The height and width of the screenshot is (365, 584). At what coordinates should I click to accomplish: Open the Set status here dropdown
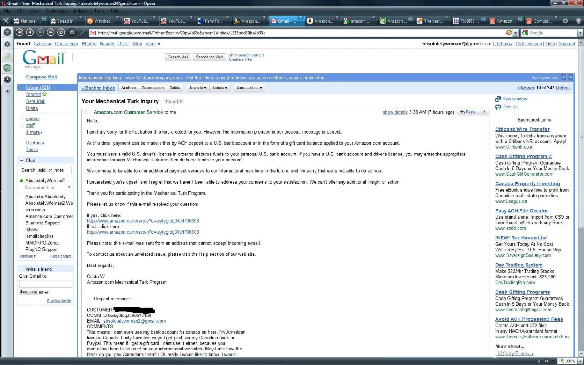point(69,187)
